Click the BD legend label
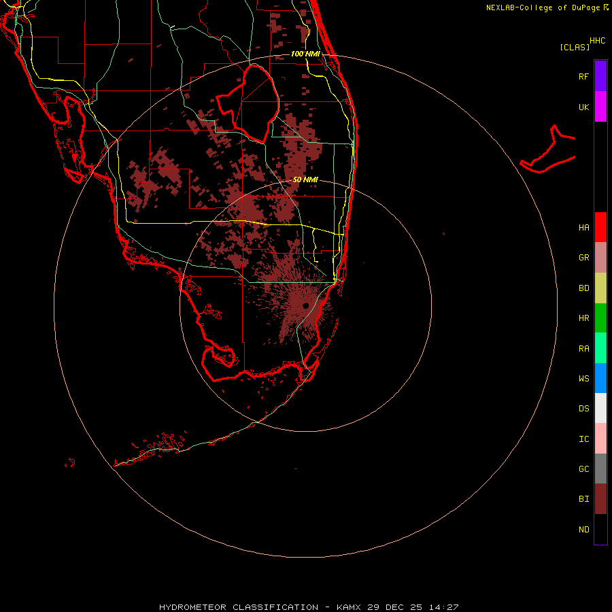This screenshot has width=612, height=612. [583, 288]
